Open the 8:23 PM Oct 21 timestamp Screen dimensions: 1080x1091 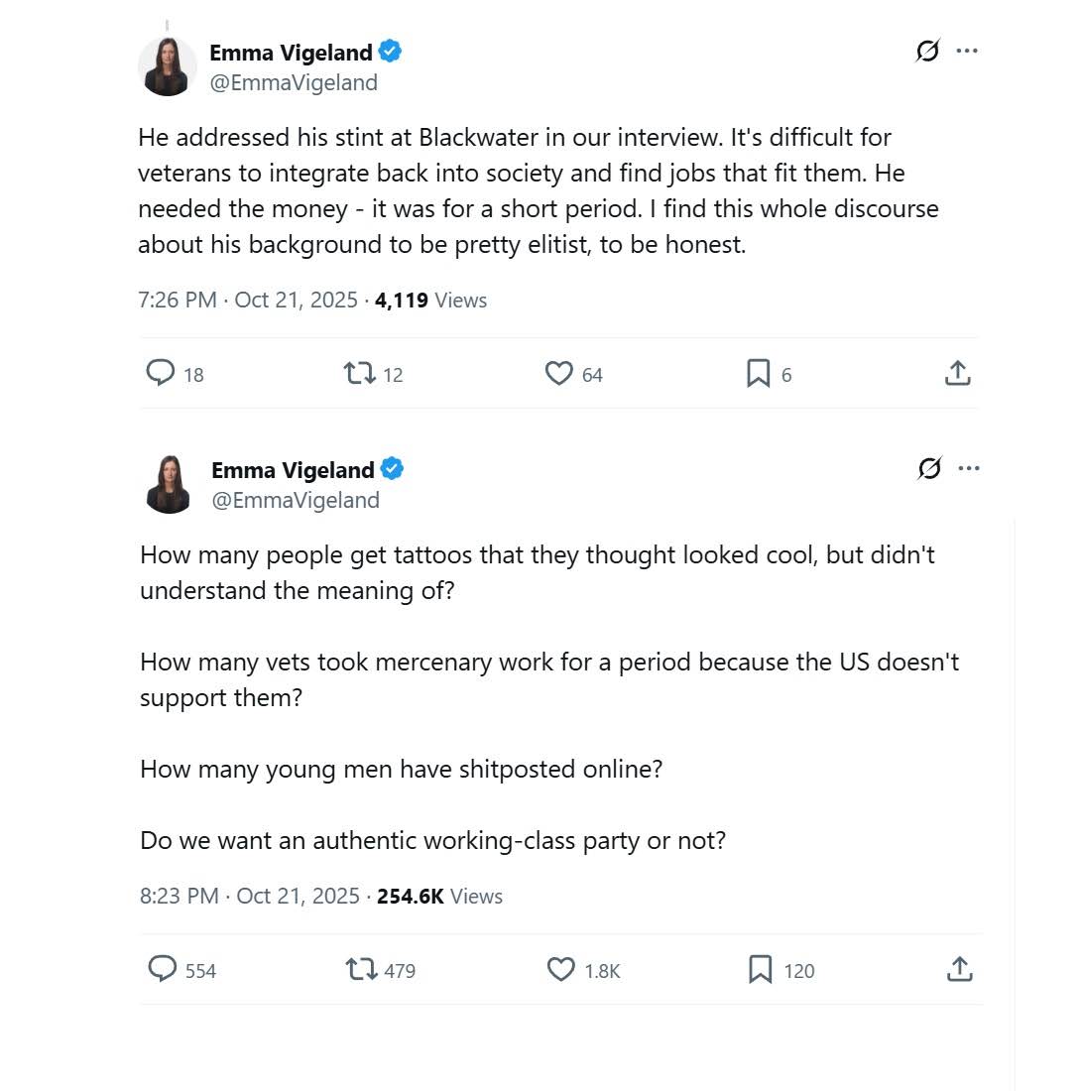250,896
